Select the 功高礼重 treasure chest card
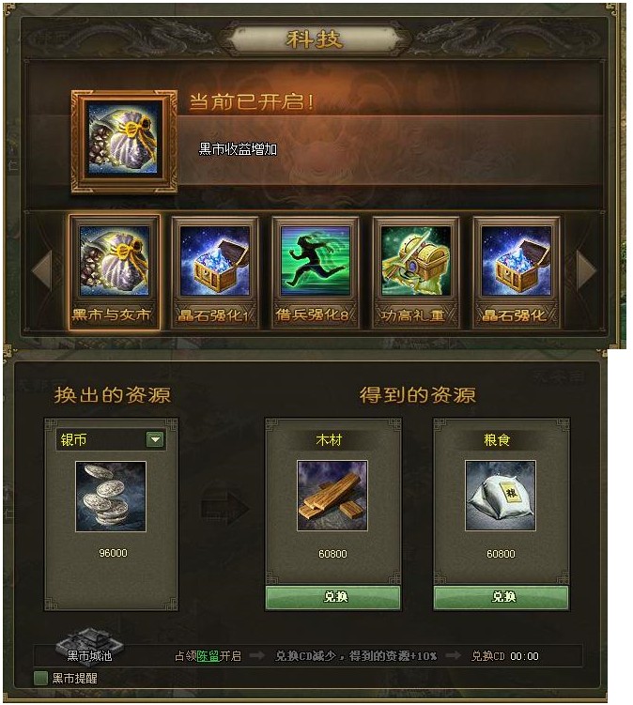 [416, 272]
